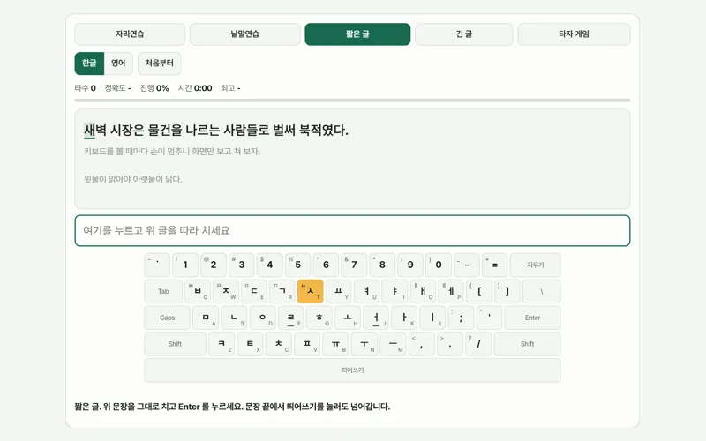Click the number 9 key
This screenshot has width=706, height=441.
click(x=410, y=265)
